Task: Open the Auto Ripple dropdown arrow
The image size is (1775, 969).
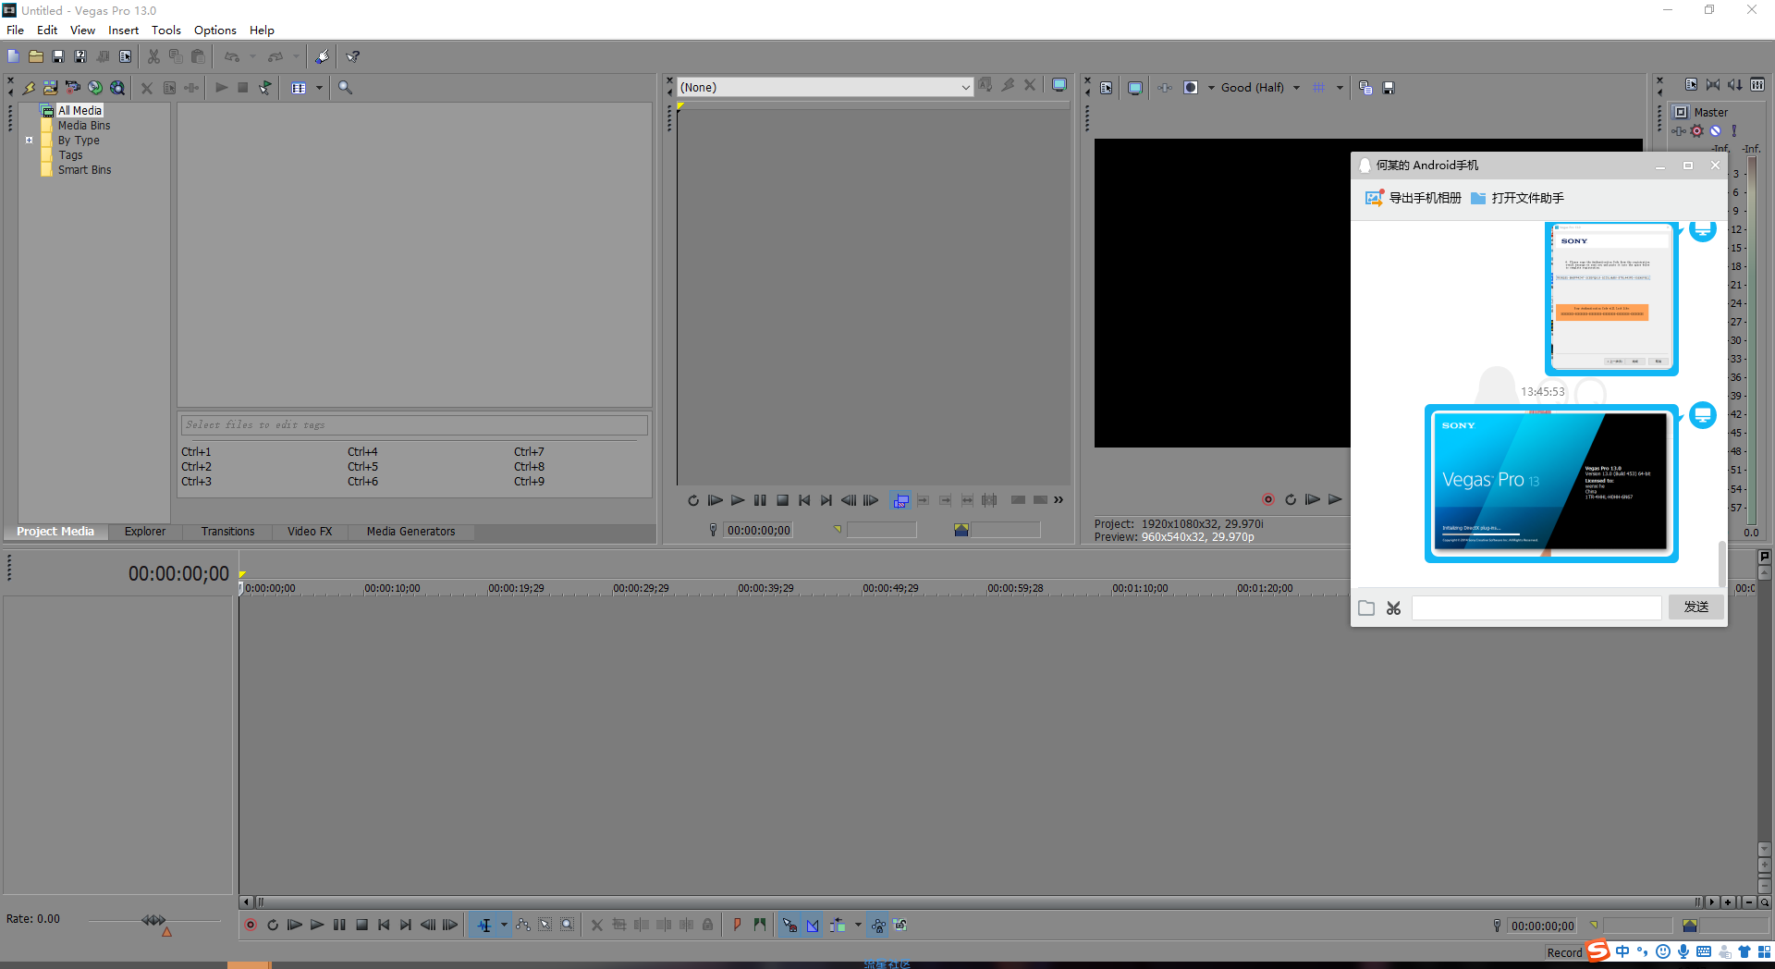Action: tap(858, 925)
